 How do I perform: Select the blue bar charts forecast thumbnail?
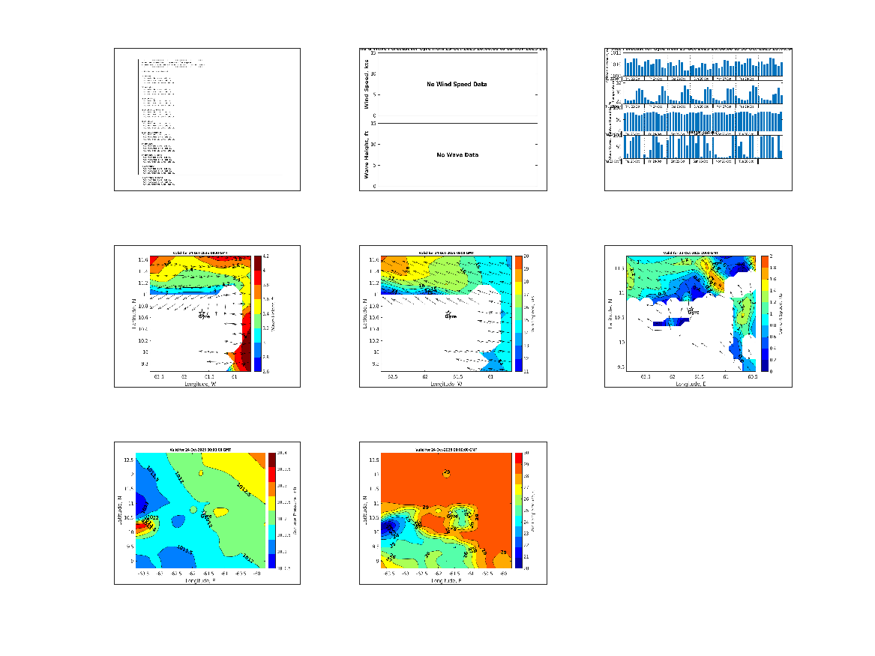coord(698,119)
